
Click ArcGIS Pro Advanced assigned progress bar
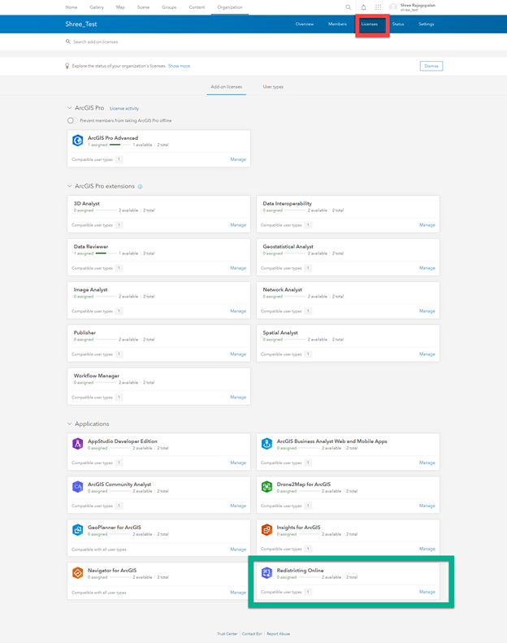tap(119, 145)
